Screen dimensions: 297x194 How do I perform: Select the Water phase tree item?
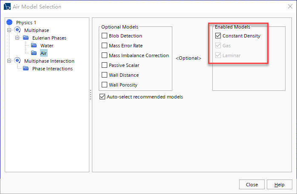click(x=47, y=46)
